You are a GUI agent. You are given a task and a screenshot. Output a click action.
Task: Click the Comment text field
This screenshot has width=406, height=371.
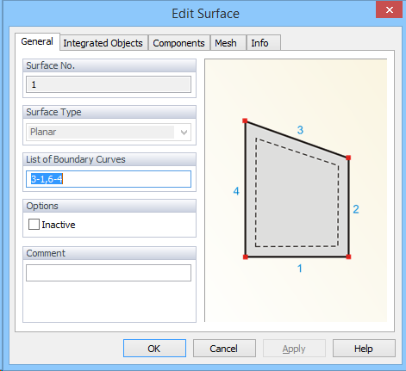tap(109, 273)
